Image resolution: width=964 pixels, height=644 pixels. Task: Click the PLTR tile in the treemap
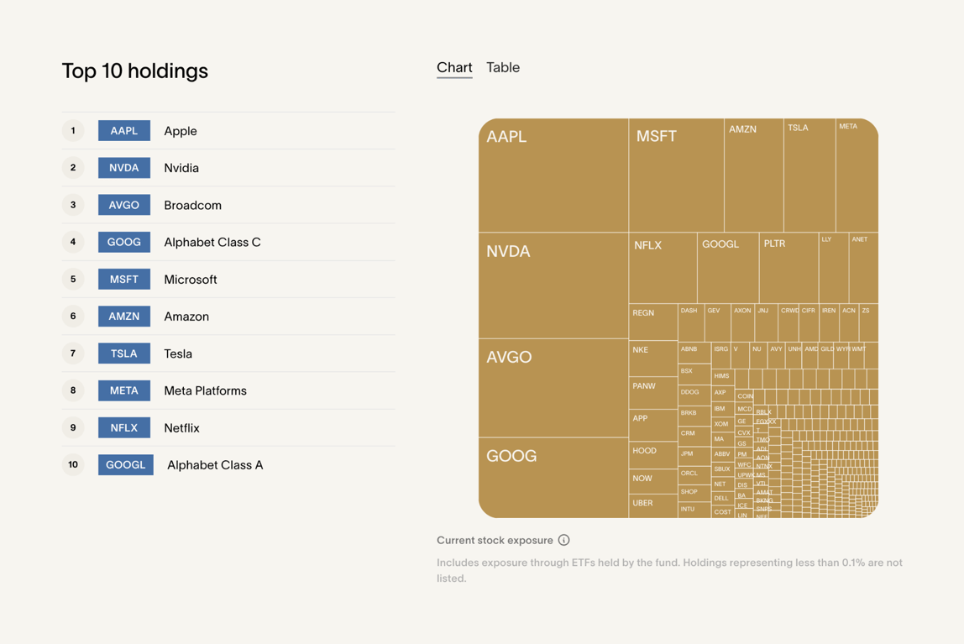788,267
